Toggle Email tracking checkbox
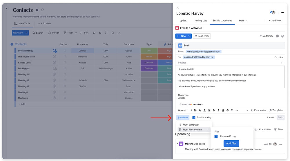This screenshot has height=161, width=290. [x=194, y=117]
